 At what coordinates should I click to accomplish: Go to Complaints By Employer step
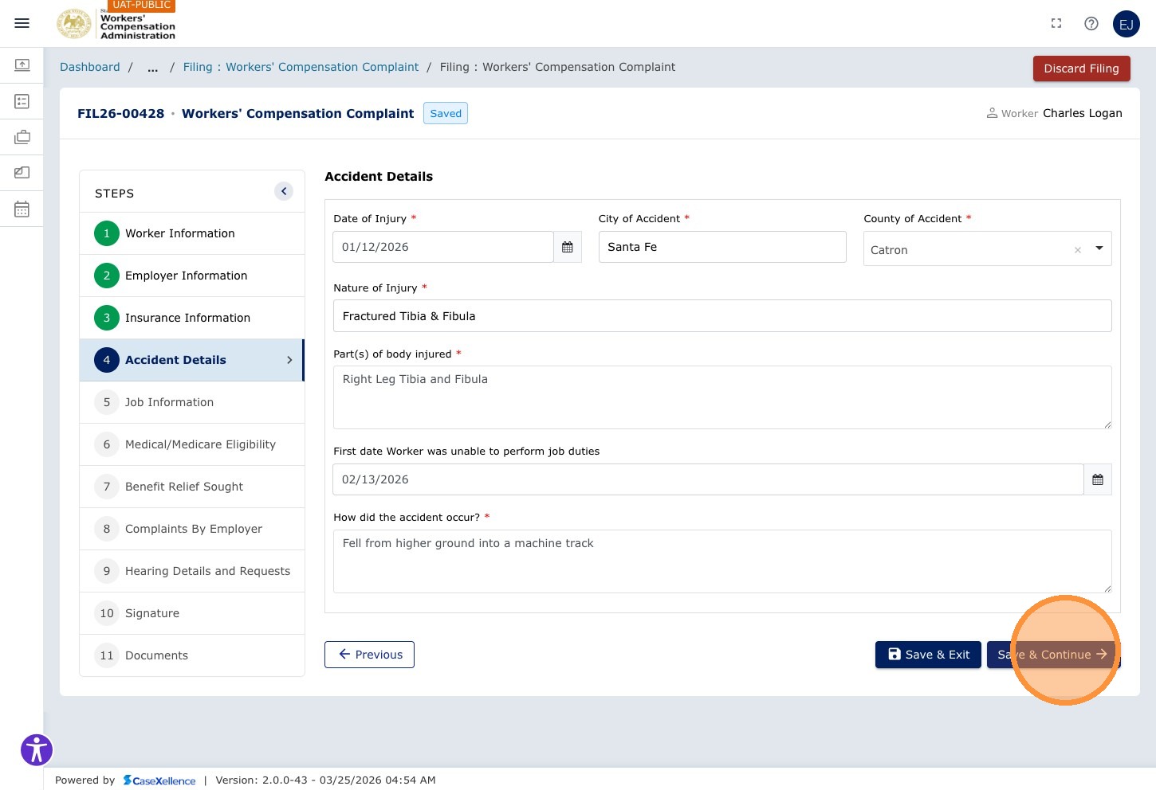coord(192,529)
